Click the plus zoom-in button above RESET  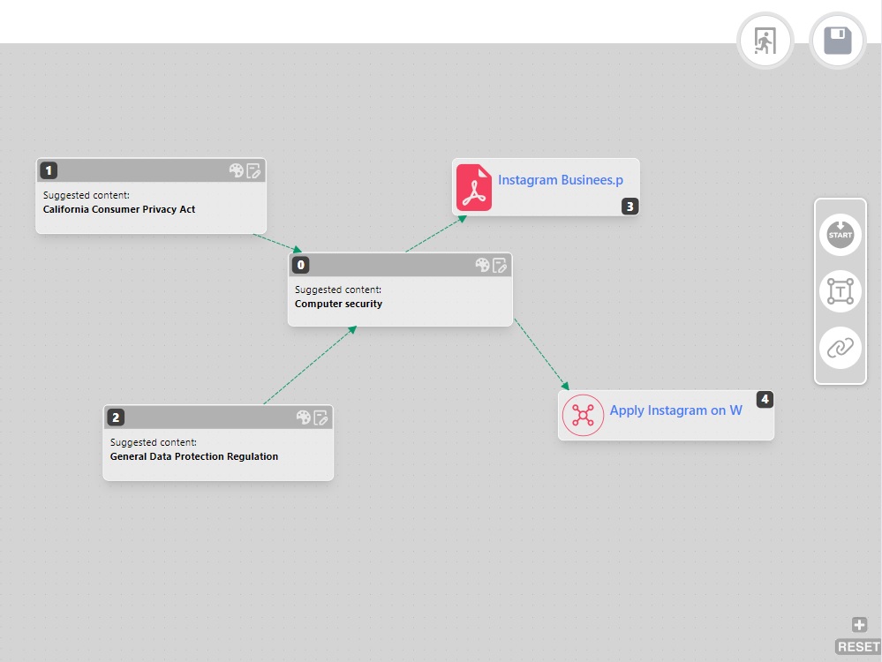(859, 625)
